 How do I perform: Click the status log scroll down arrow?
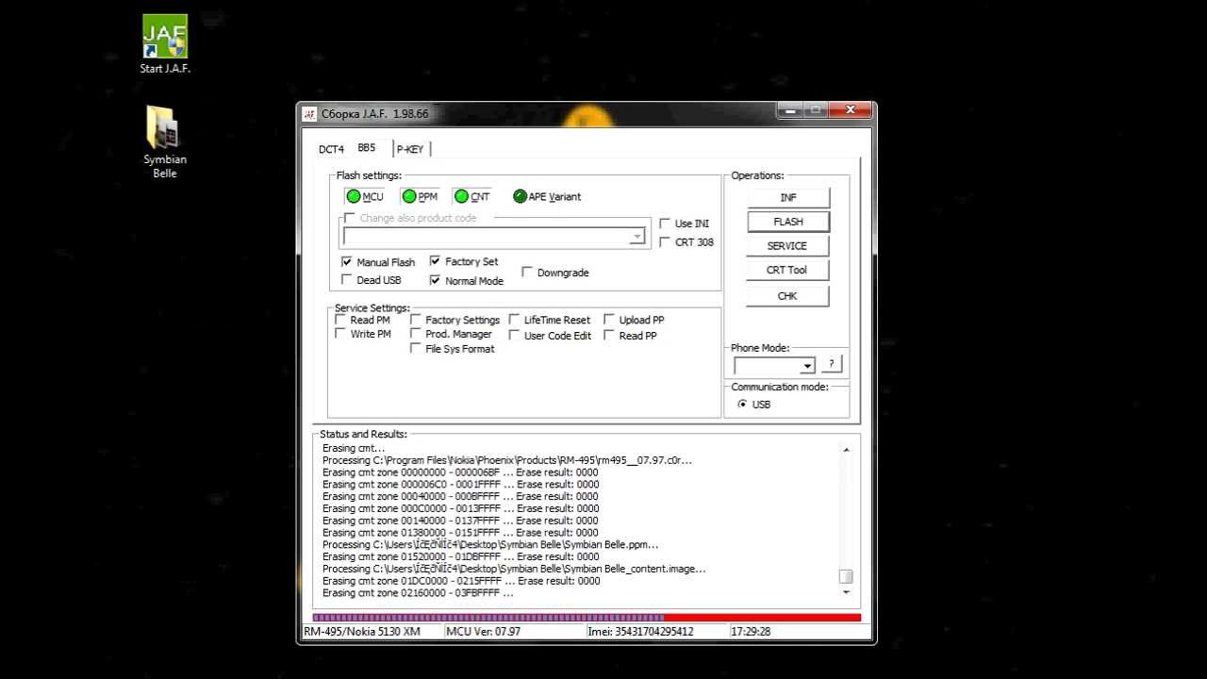(846, 591)
